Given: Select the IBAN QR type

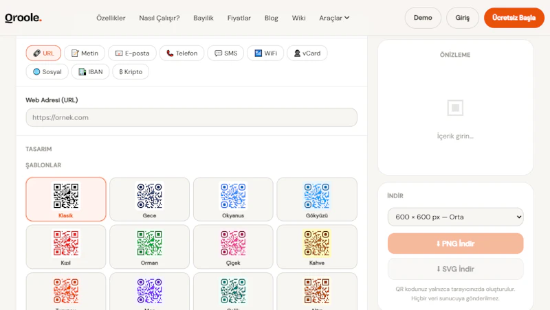Looking at the screenshot, I should point(91,72).
